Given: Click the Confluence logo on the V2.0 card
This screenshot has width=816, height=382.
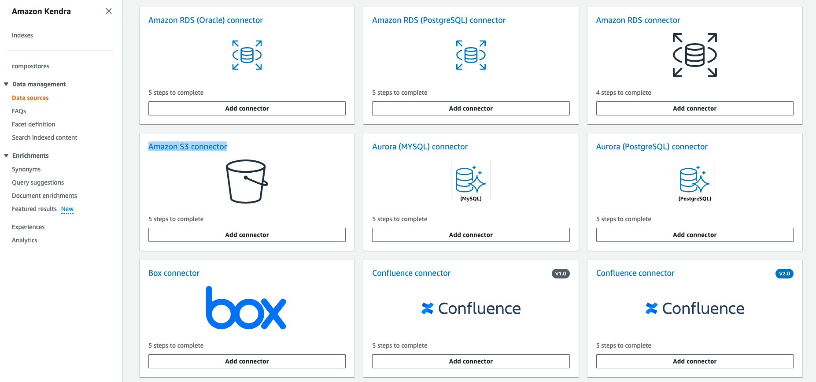Looking at the screenshot, I should [694, 308].
